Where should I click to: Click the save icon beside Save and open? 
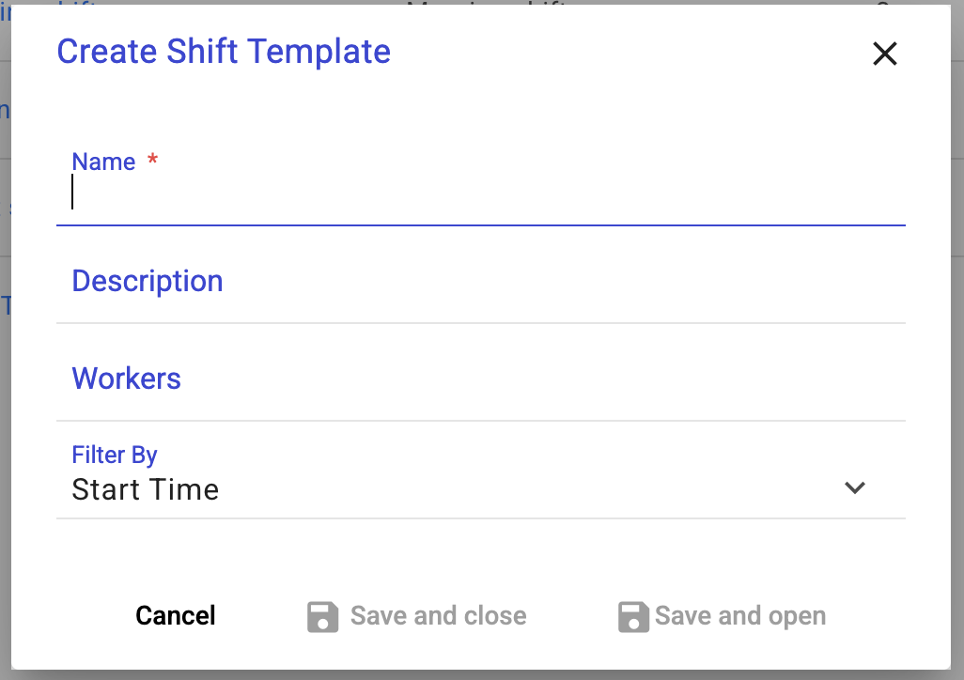pyautogui.click(x=633, y=617)
